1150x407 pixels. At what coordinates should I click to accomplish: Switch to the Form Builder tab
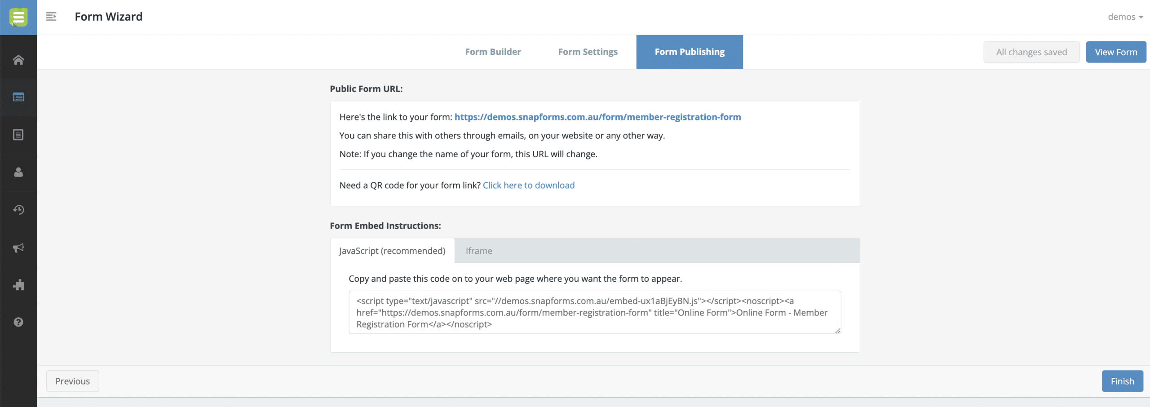493,52
